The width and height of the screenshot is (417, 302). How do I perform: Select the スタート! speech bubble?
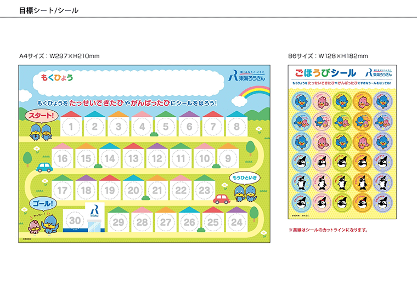tap(42, 116)
